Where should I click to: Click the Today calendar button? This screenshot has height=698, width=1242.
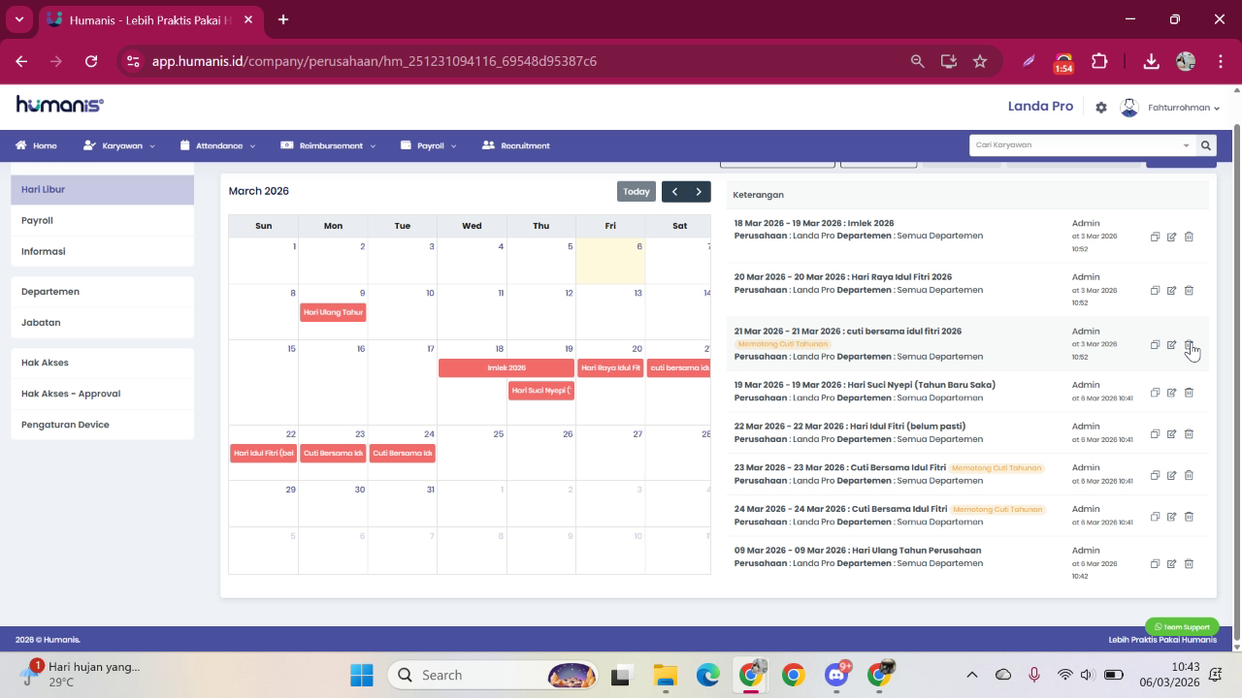637,191
